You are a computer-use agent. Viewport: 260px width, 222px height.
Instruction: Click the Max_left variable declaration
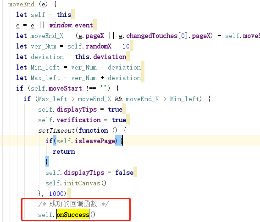pyautogui.click(x=45, y=78)
